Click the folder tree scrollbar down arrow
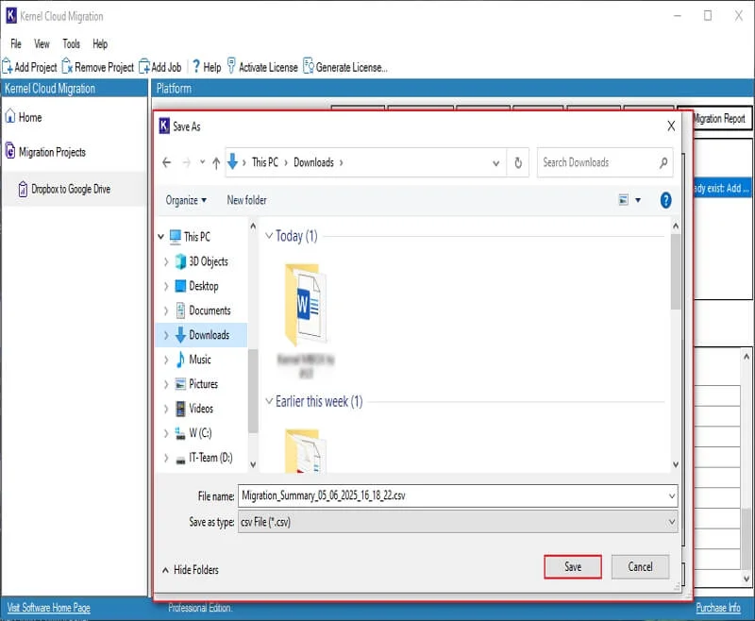 253,464
